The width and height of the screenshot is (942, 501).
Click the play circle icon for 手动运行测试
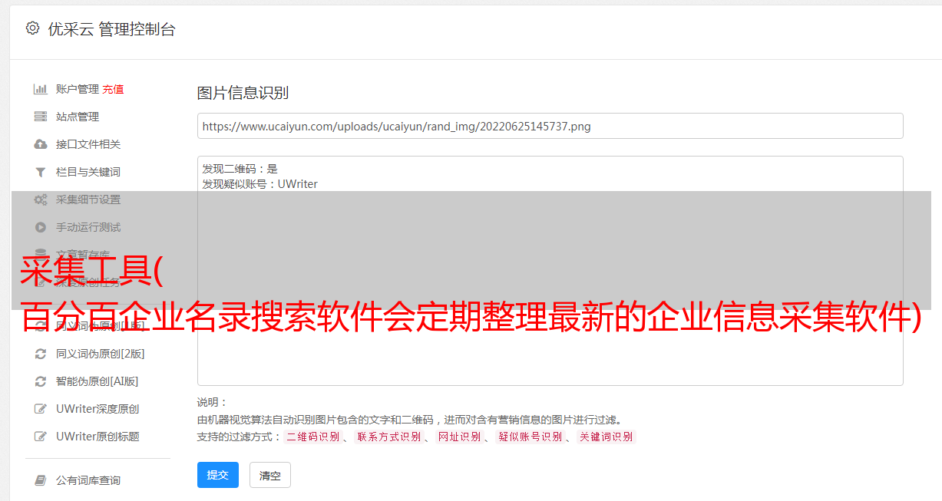tap(41, 227)
